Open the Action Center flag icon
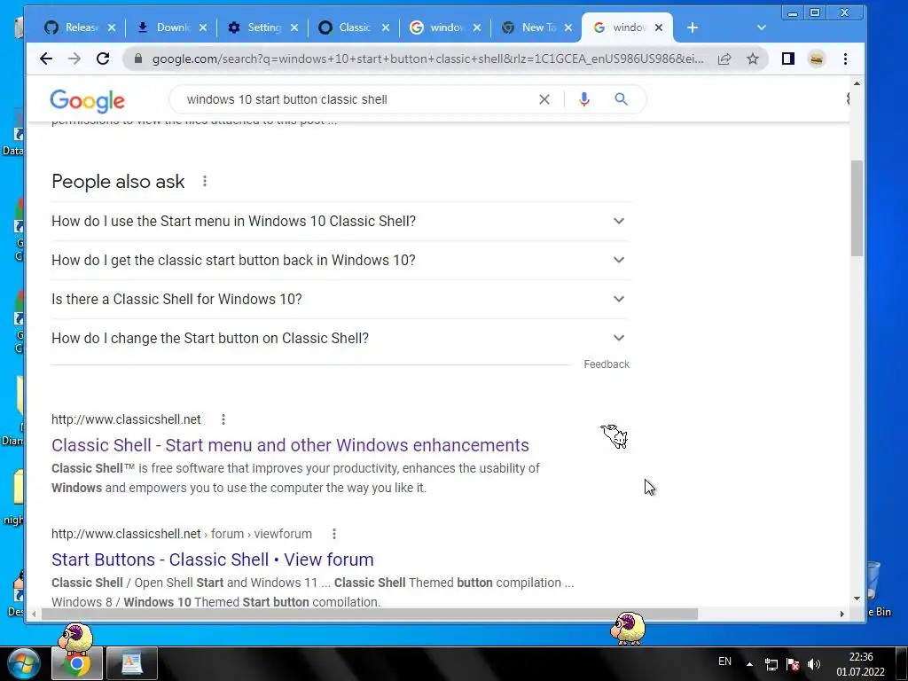The height and width of the screenshot is (681, 908). tap(793, 664)
